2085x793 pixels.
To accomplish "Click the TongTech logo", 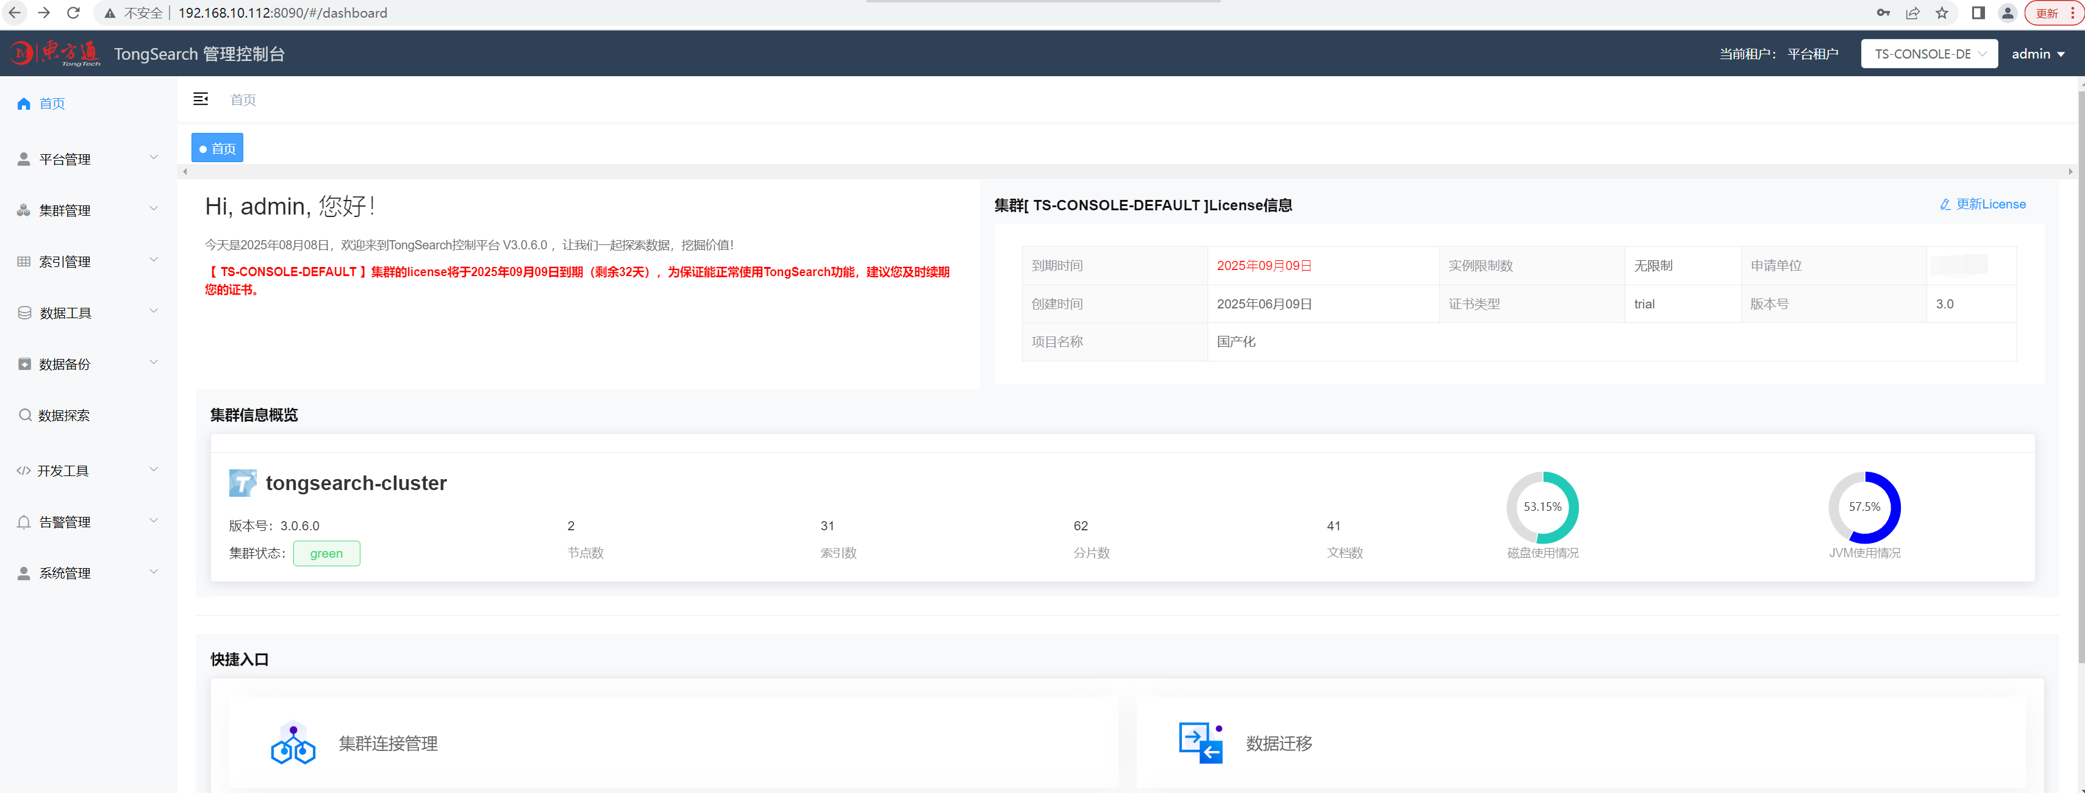I will [55, 54].
